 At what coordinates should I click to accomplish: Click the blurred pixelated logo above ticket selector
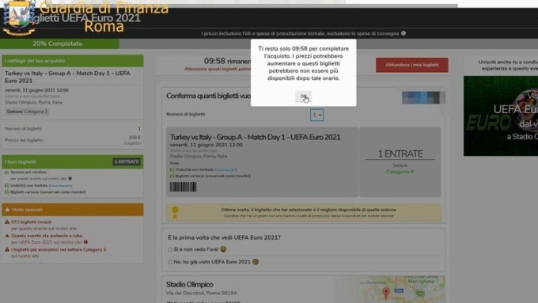tap(424, 98)
